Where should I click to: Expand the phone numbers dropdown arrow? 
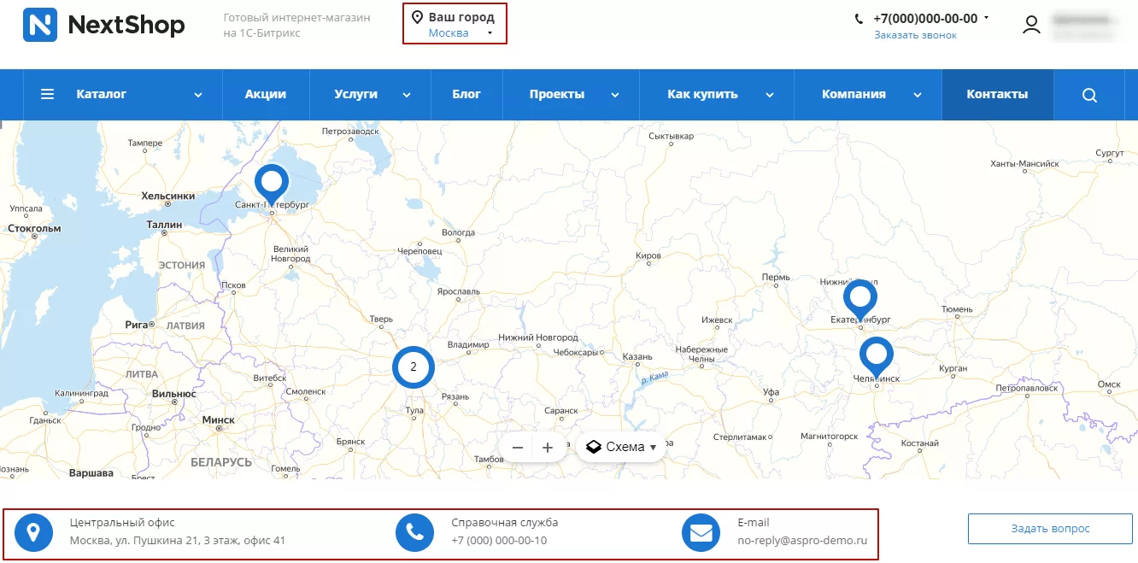pyautogui.click(x=986, y=17)
